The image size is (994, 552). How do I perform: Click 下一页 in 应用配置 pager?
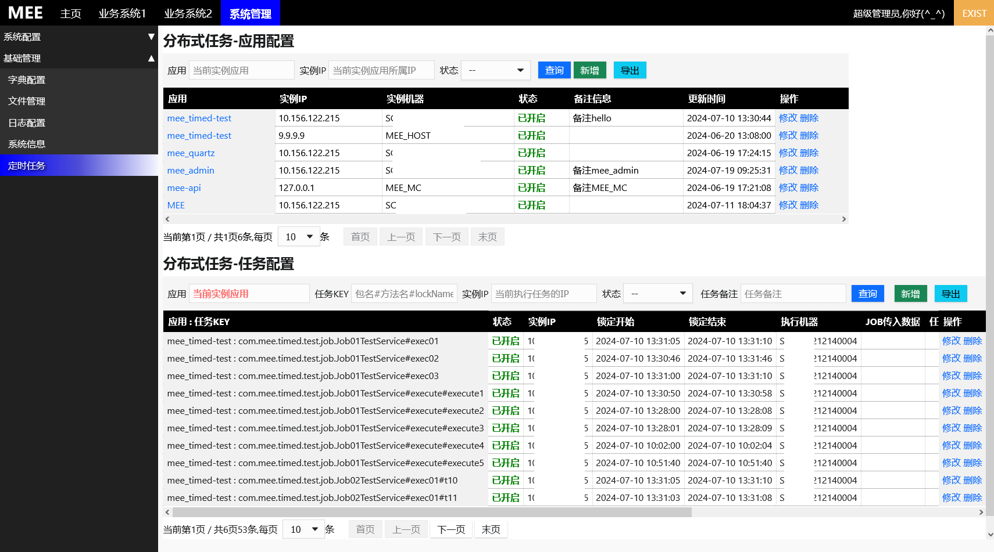[x=447, y=237]
